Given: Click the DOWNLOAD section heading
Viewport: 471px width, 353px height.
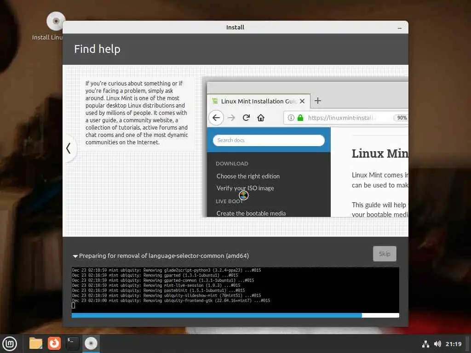Looking at the screenshot, I should pyautogui.click(x=232, y=164).
